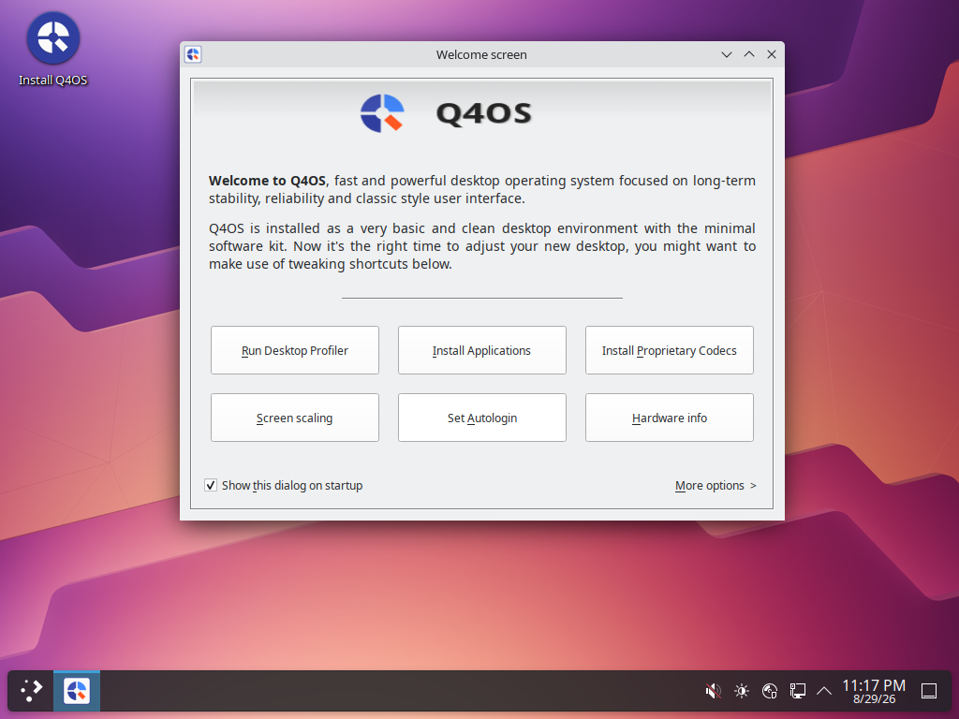Maximize the Welcome screen window
959x719 pixels.
pos(749,54)
